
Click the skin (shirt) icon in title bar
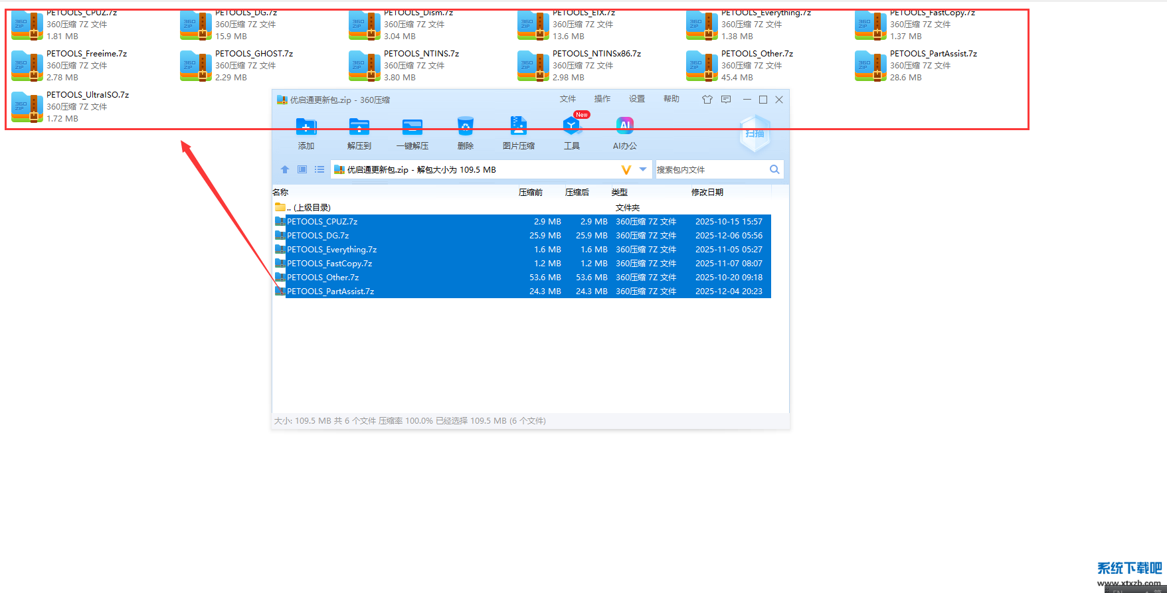707,100
